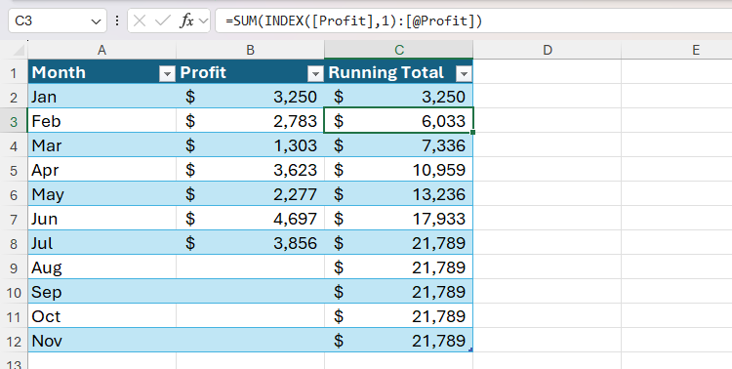This screenshot has width=732, height=369.
Task: Open the Profit column filter dropdown
Action: (315, 73)
